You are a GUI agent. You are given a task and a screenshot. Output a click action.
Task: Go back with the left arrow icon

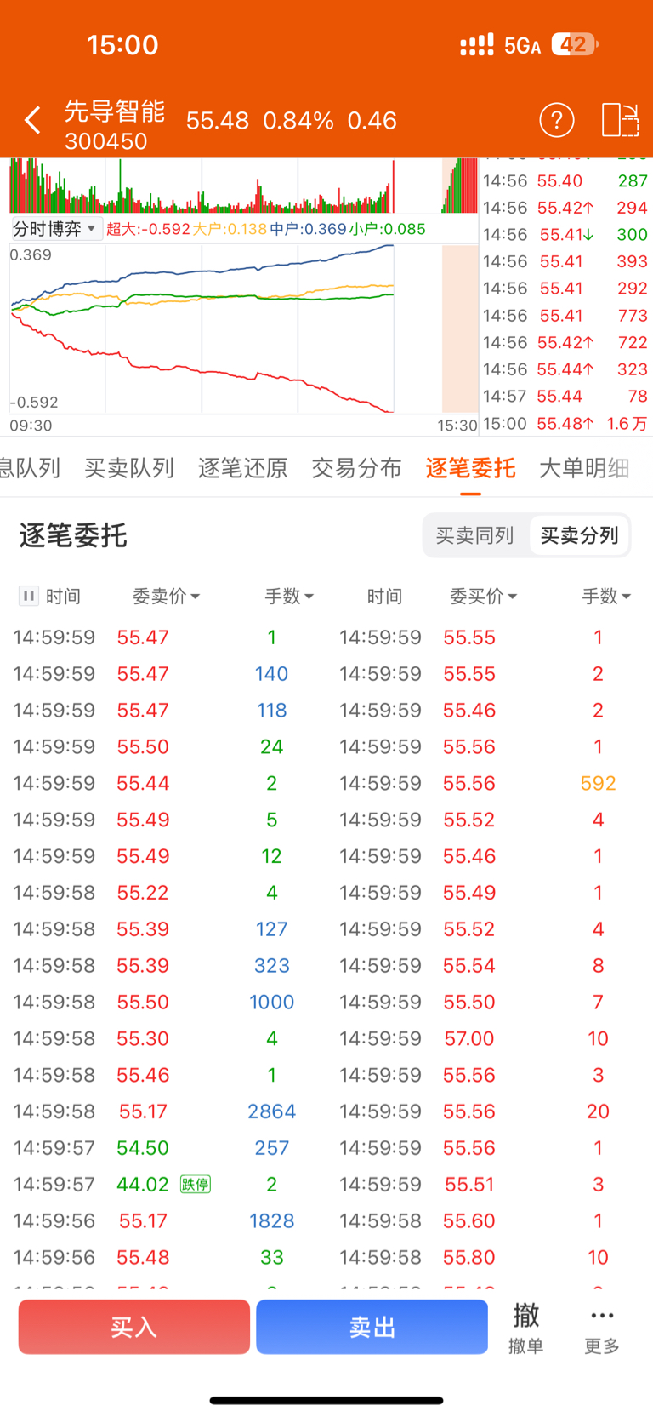pyautogui.click(x=32, y=120)
